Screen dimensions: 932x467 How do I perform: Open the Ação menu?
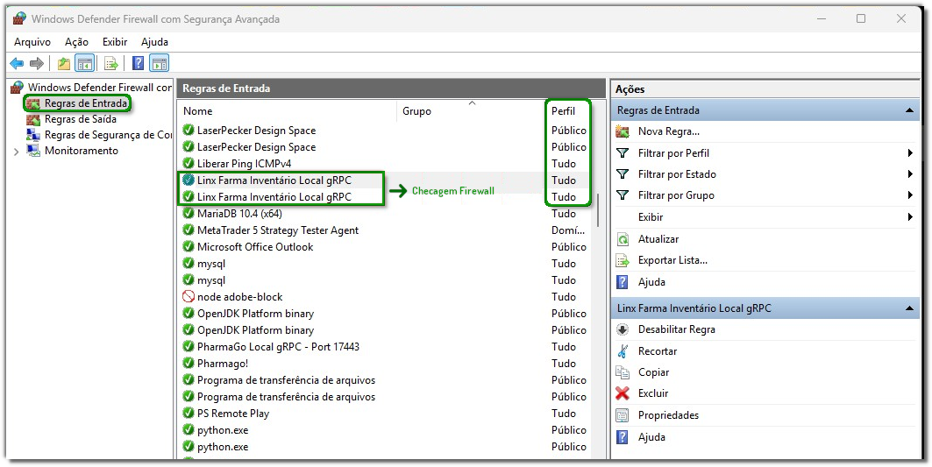coord(76,42)
